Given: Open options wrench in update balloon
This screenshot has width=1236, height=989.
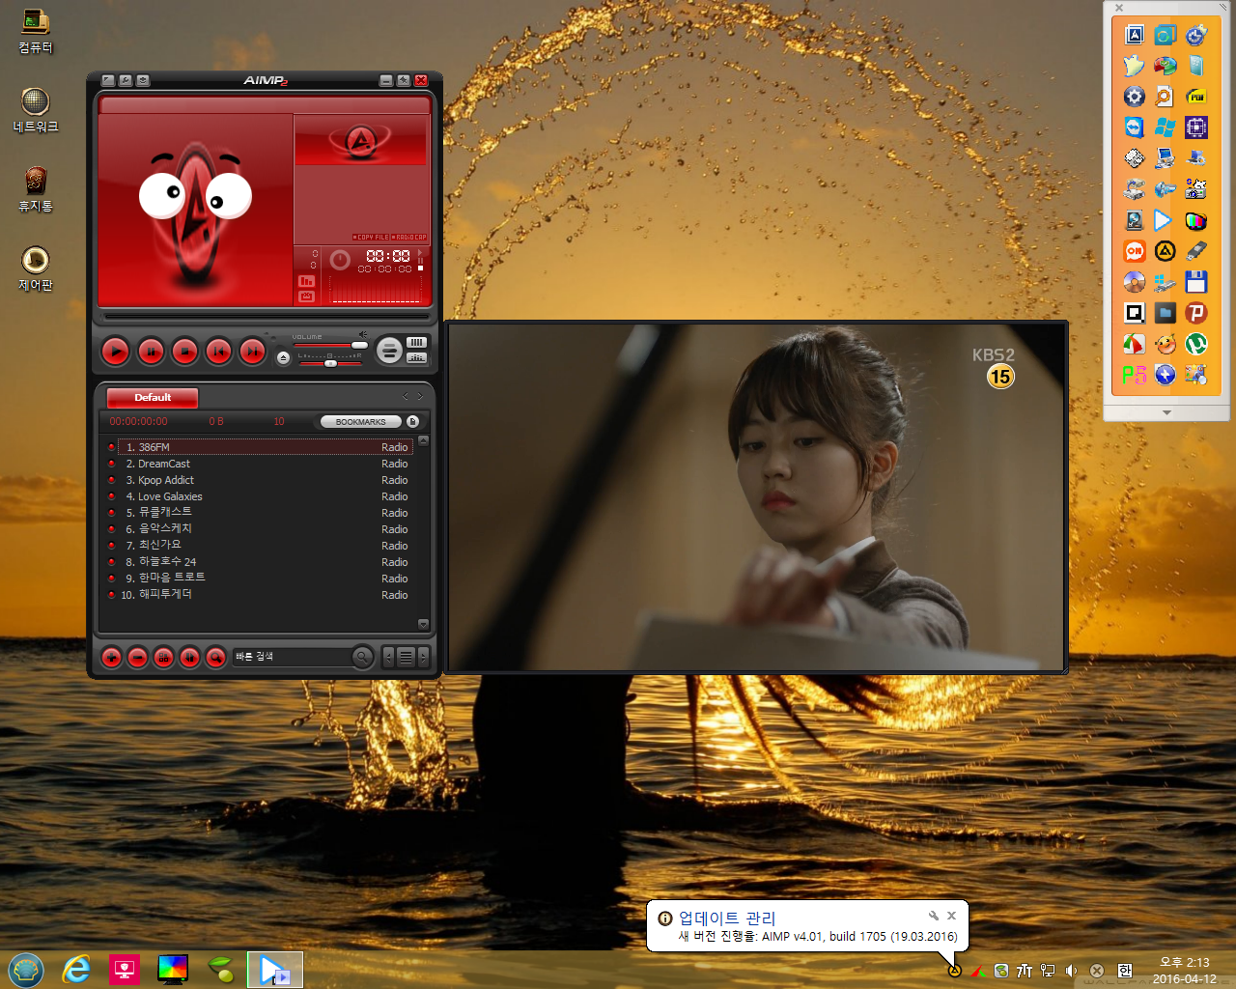Looking at the screenshot, I should click(x=934, y=916).
